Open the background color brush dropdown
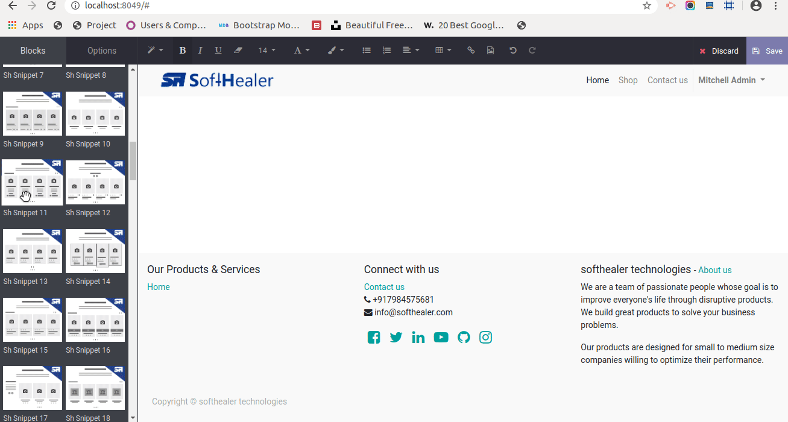 336,51
